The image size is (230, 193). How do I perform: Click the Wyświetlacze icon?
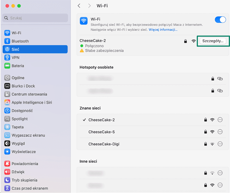(x=7, y=152)
